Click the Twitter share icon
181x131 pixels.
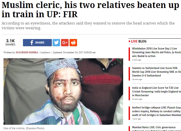pos(56,42)
